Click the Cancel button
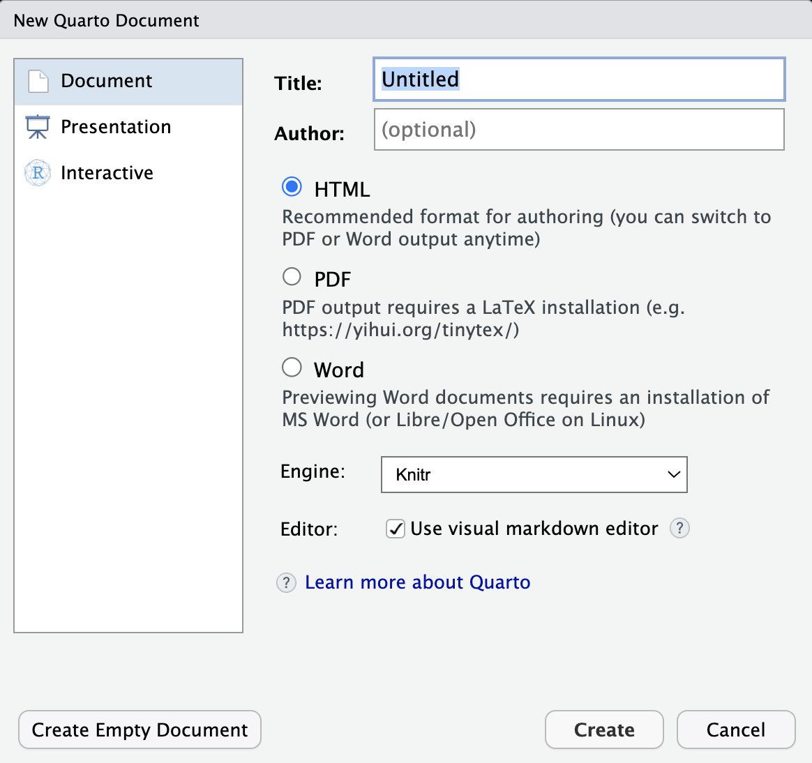Image resolution: width=812 pixels, height=763 pixels. 736,730
